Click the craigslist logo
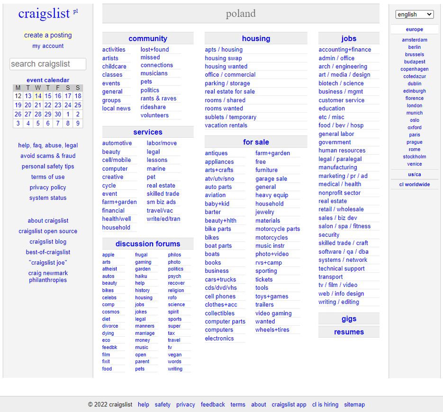Viewport: 443px width, 412px height. pos(44,13)
